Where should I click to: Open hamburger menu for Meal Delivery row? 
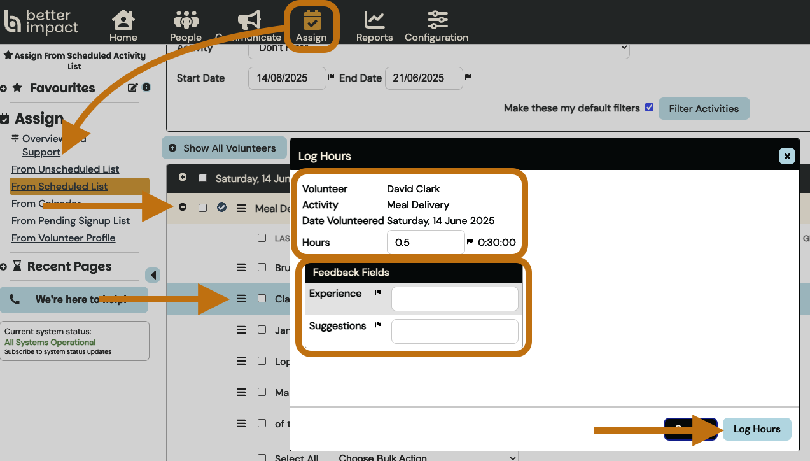point(241,208)
